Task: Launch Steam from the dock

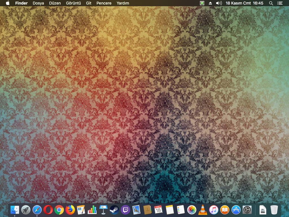Action: click(114, 210)
